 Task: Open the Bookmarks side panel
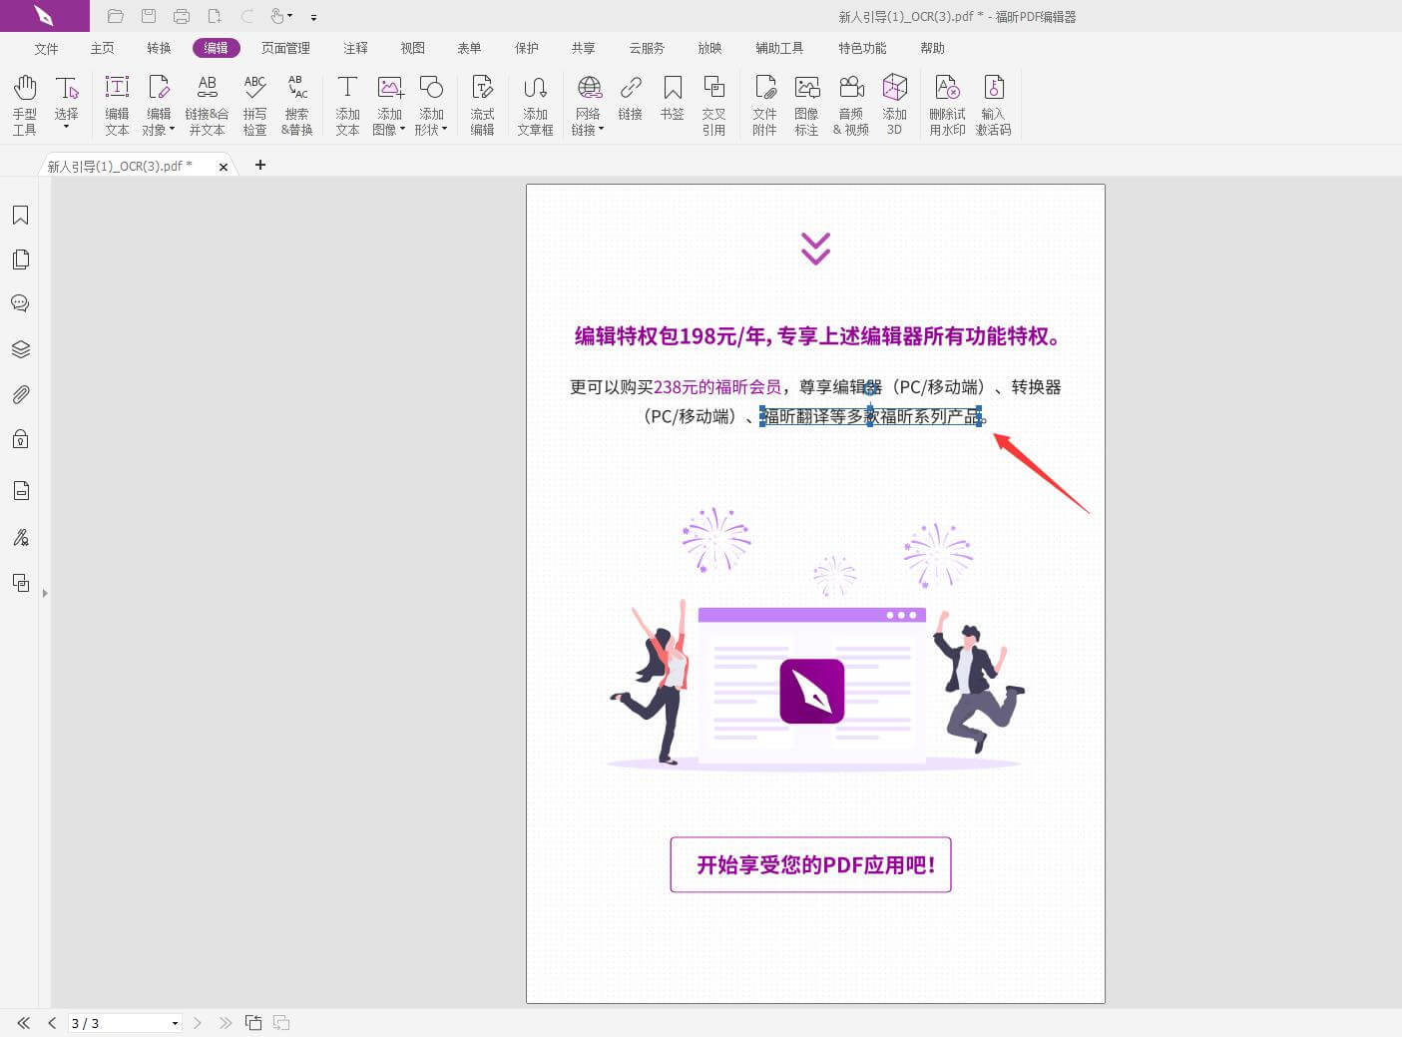coord(20,216)
